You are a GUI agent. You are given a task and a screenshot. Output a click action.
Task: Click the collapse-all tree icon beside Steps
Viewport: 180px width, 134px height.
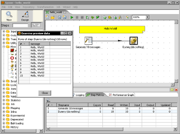click(39, 25)
